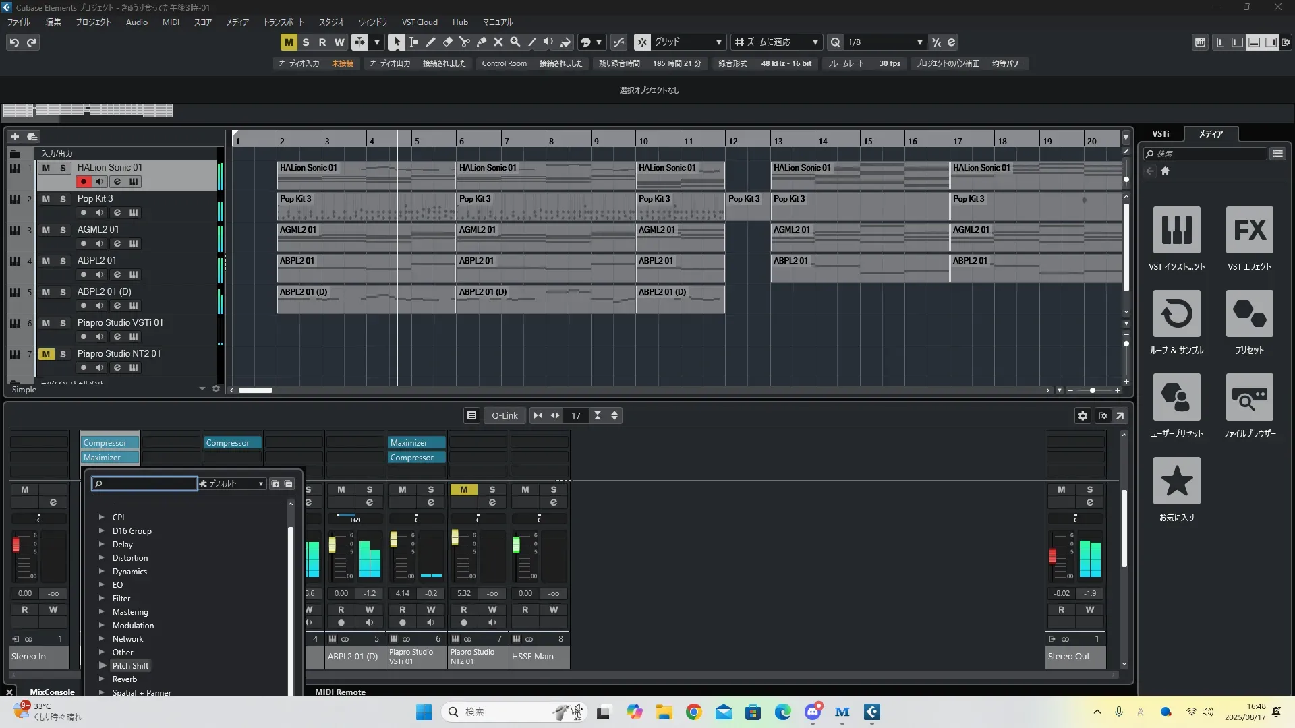The width and height of the screenshot is (1295, 728).
Task: Select the Zoom magnifier tool
Action: 515,42
